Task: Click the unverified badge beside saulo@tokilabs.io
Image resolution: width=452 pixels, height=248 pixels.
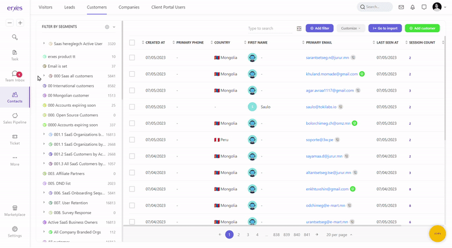Action: pyautogui.click(x=341, y=107)
